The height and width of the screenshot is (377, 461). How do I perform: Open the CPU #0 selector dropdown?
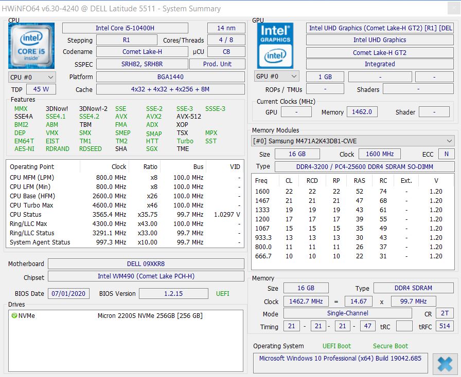pos(32,77)
